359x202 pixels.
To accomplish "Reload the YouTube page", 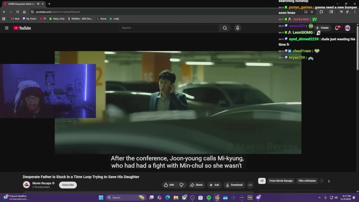I will (17, 12).
